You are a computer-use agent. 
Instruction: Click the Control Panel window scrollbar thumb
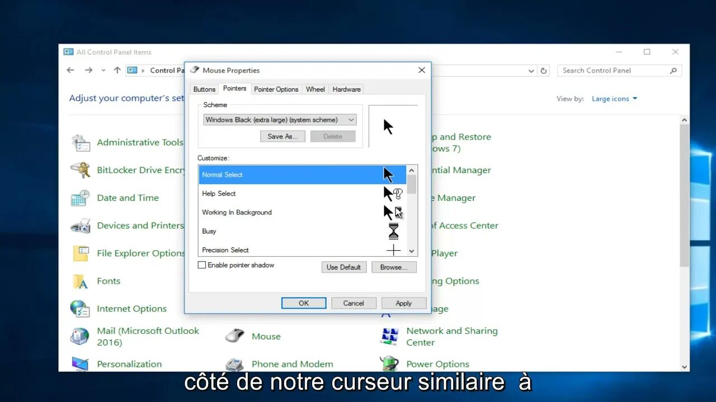click(684, 195)
